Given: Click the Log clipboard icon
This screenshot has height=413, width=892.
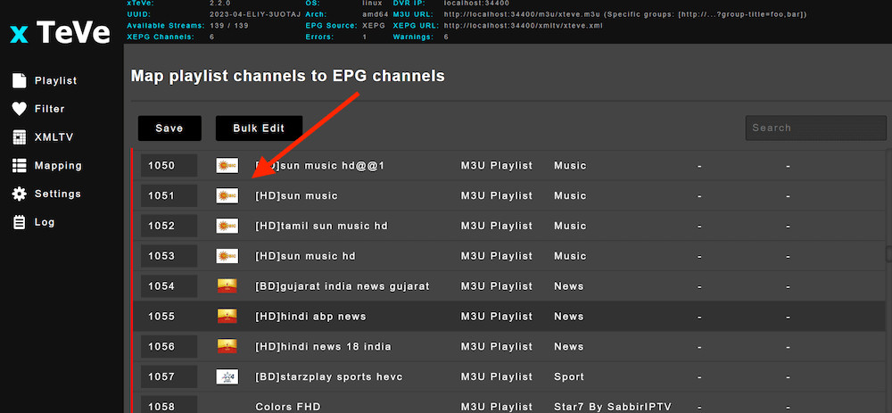Looking at the screenshot, I should pyautogui.click(x=20, y=222).
